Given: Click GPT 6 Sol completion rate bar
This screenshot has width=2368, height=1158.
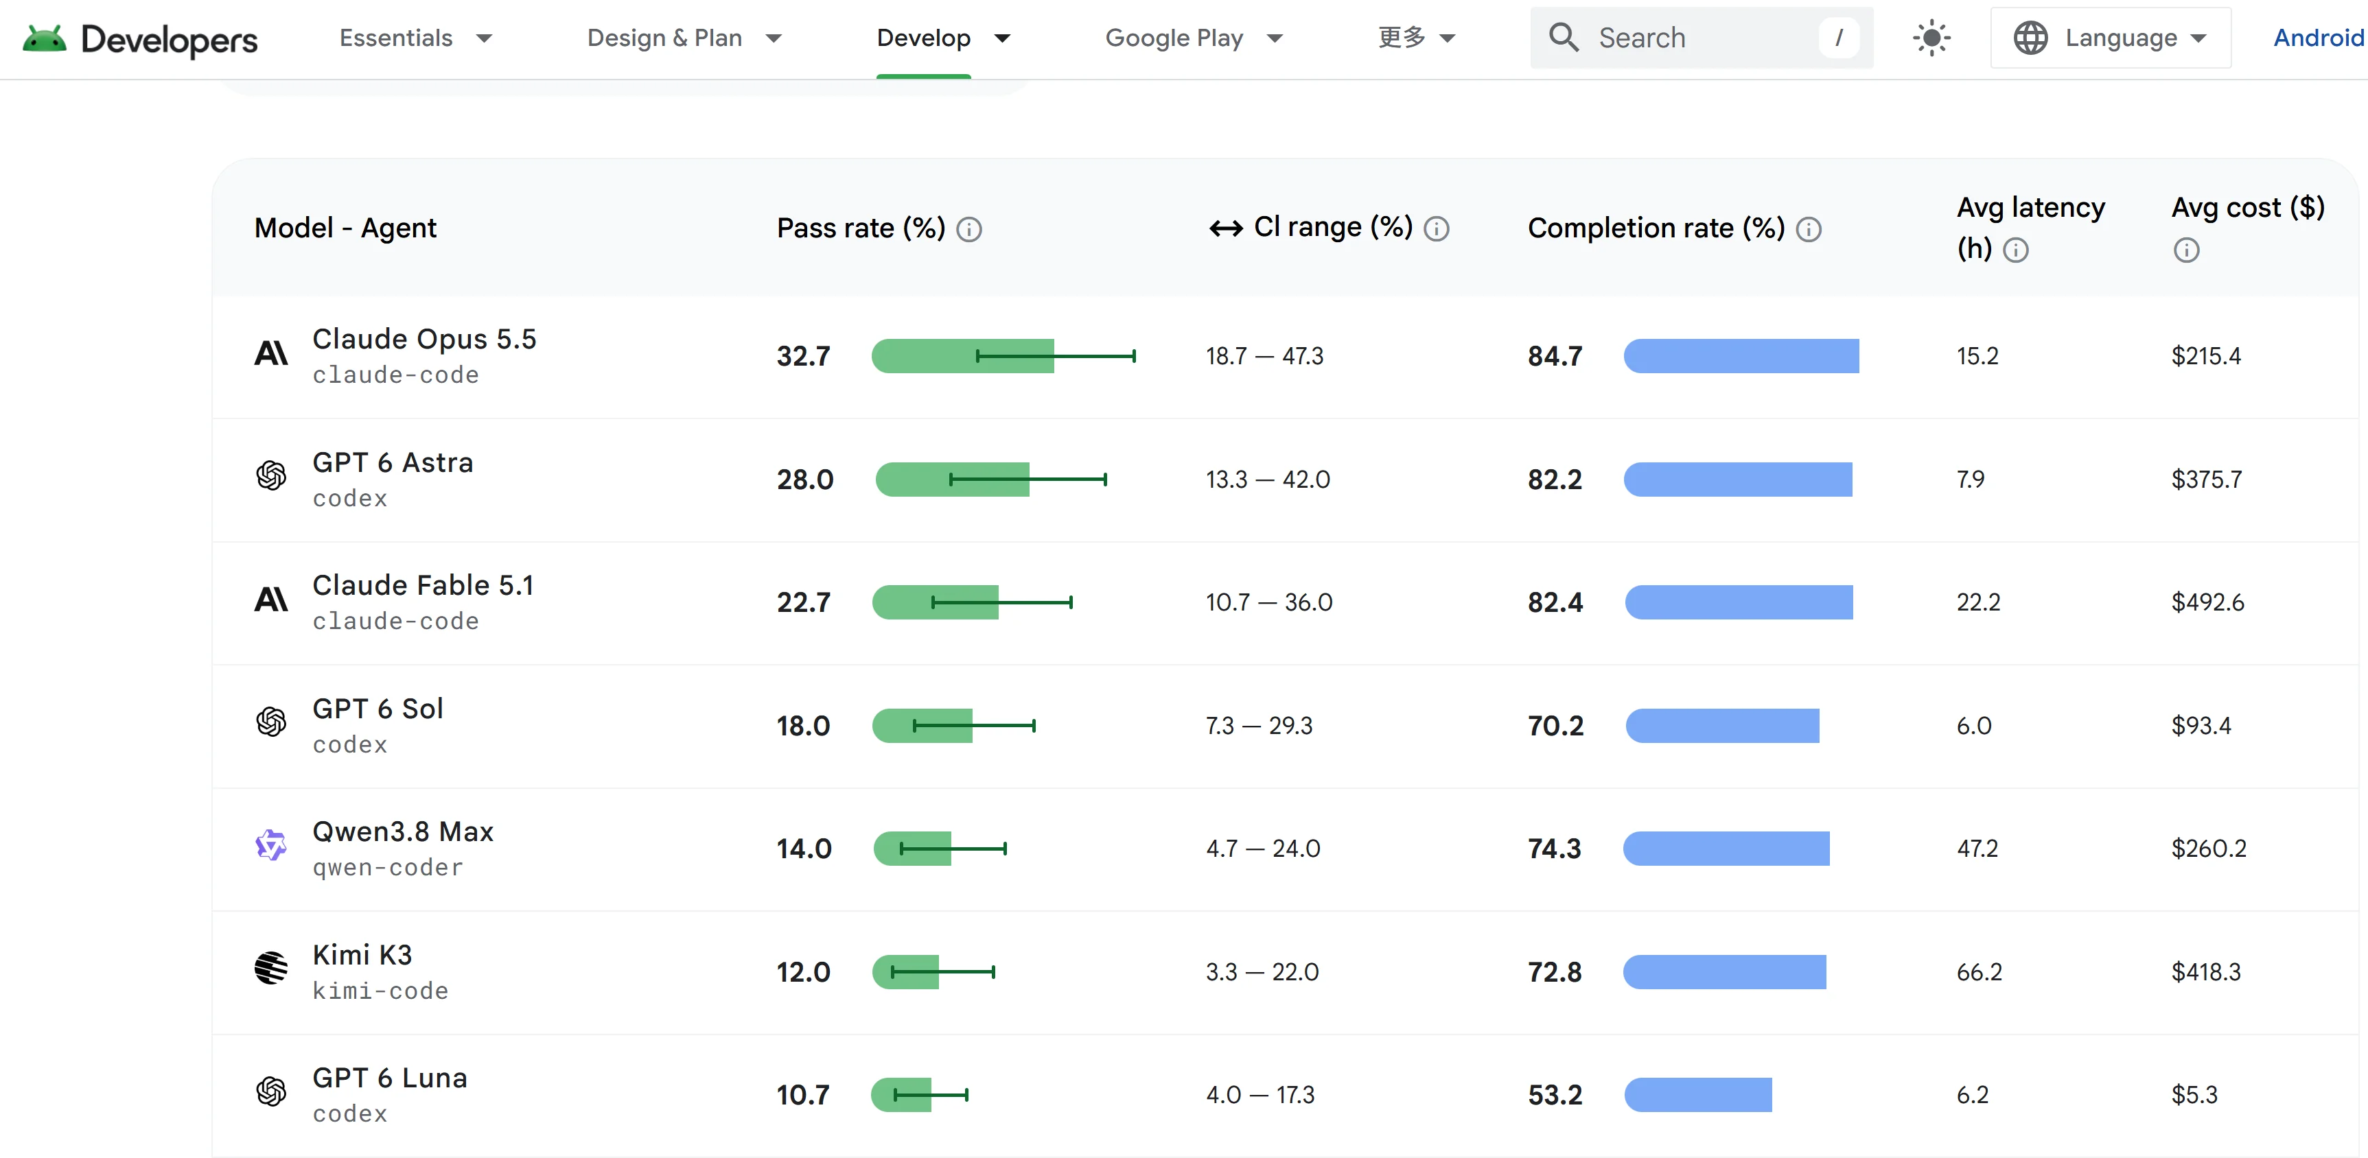Looking at the screenshot, I should 1721,725.
